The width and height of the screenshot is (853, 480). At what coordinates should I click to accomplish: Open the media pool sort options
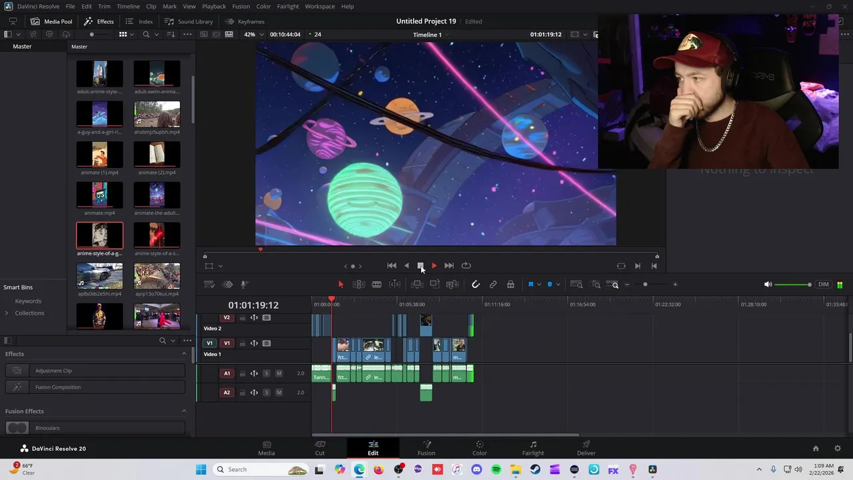click(171, 34)
